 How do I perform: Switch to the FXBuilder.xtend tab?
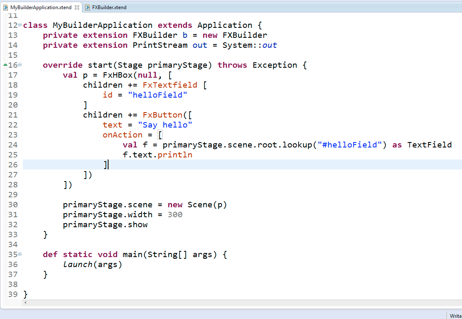pos(109,7)
